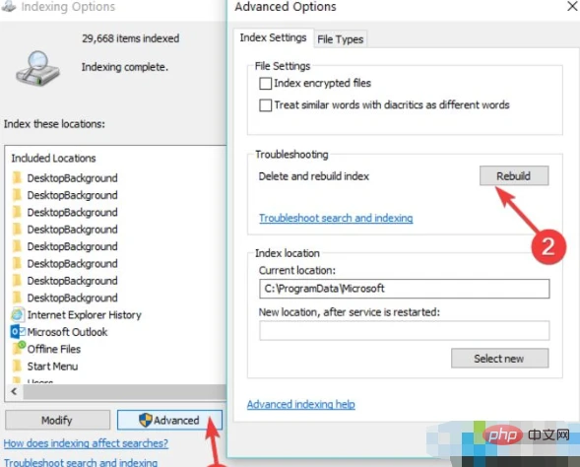Enable Index encrypted files checkbox
Image resolution: width=580 pixels, height=467 pixels.
265,84
